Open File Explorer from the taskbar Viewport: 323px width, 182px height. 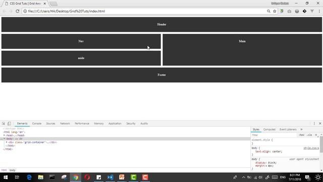pyautogui.click(x=40, y=177)
